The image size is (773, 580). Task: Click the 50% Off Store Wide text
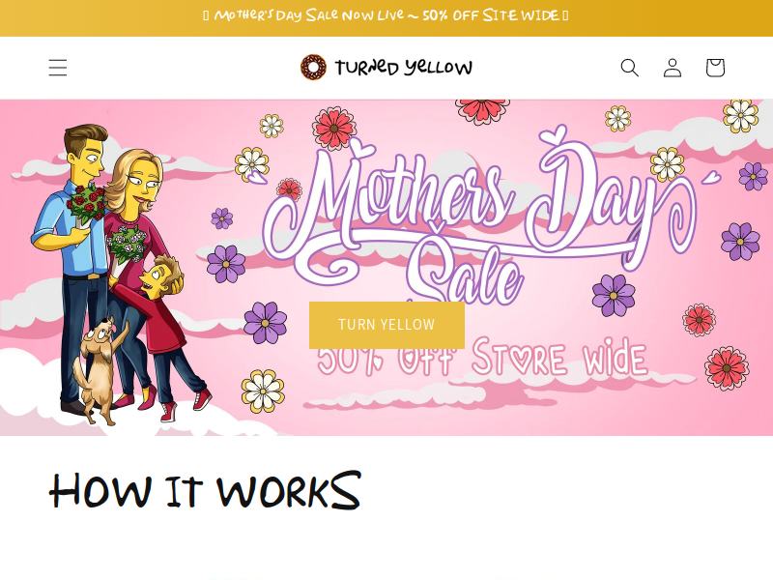click(481, 359)
